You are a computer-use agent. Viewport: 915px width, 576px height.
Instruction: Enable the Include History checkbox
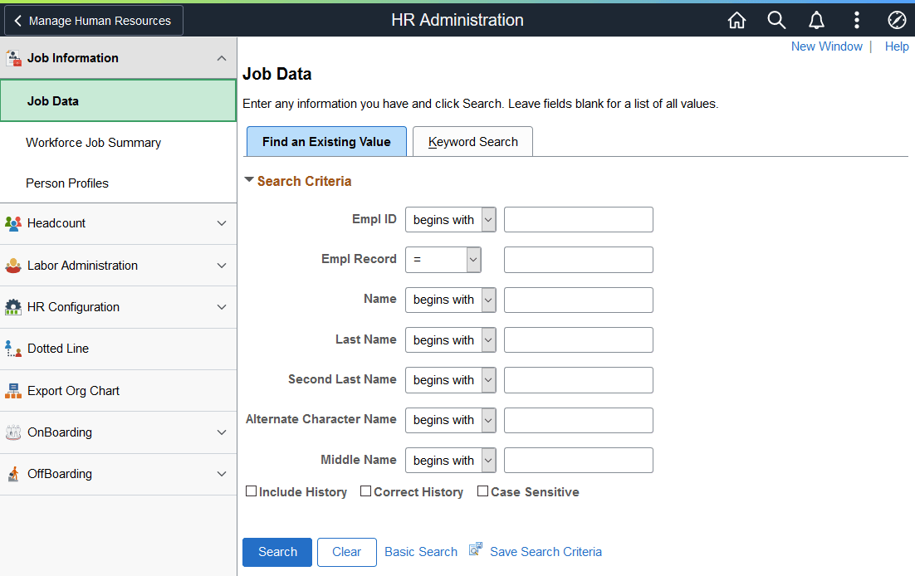(252, 491)
